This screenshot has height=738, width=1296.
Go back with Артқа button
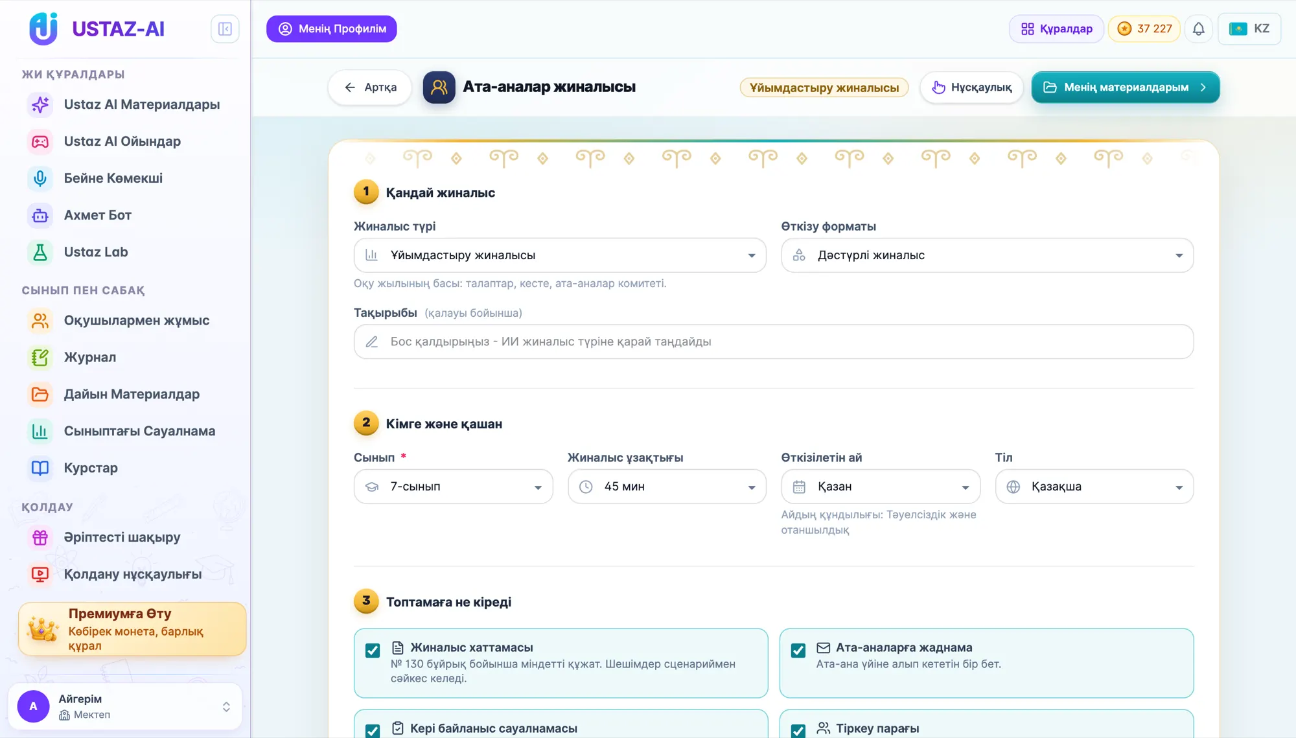369,87
